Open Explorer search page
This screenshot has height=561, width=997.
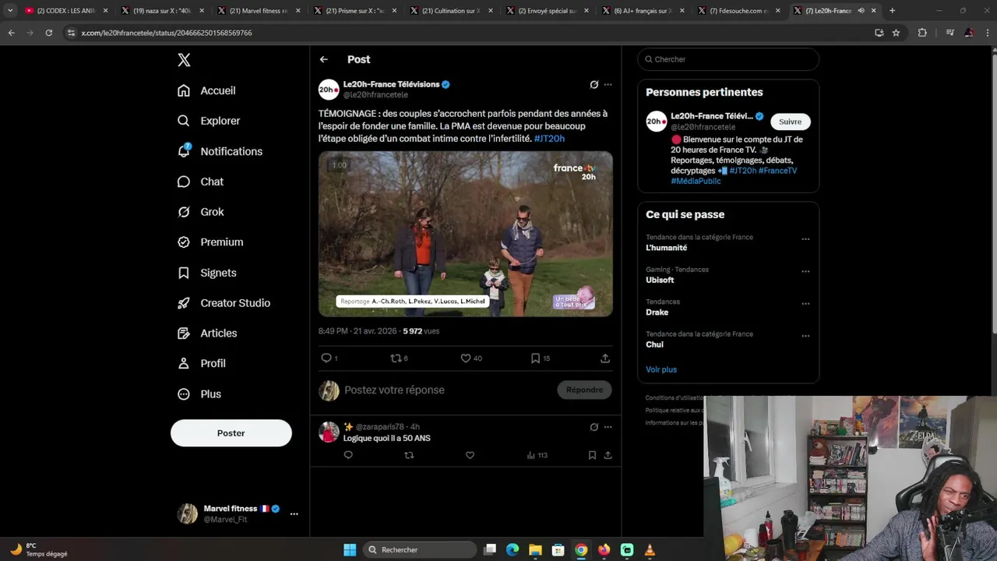(x=209, y=121)
